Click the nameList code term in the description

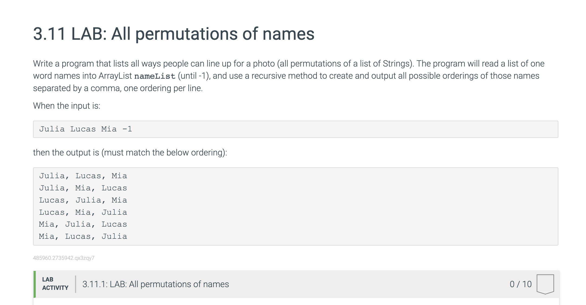pos(155,76)
